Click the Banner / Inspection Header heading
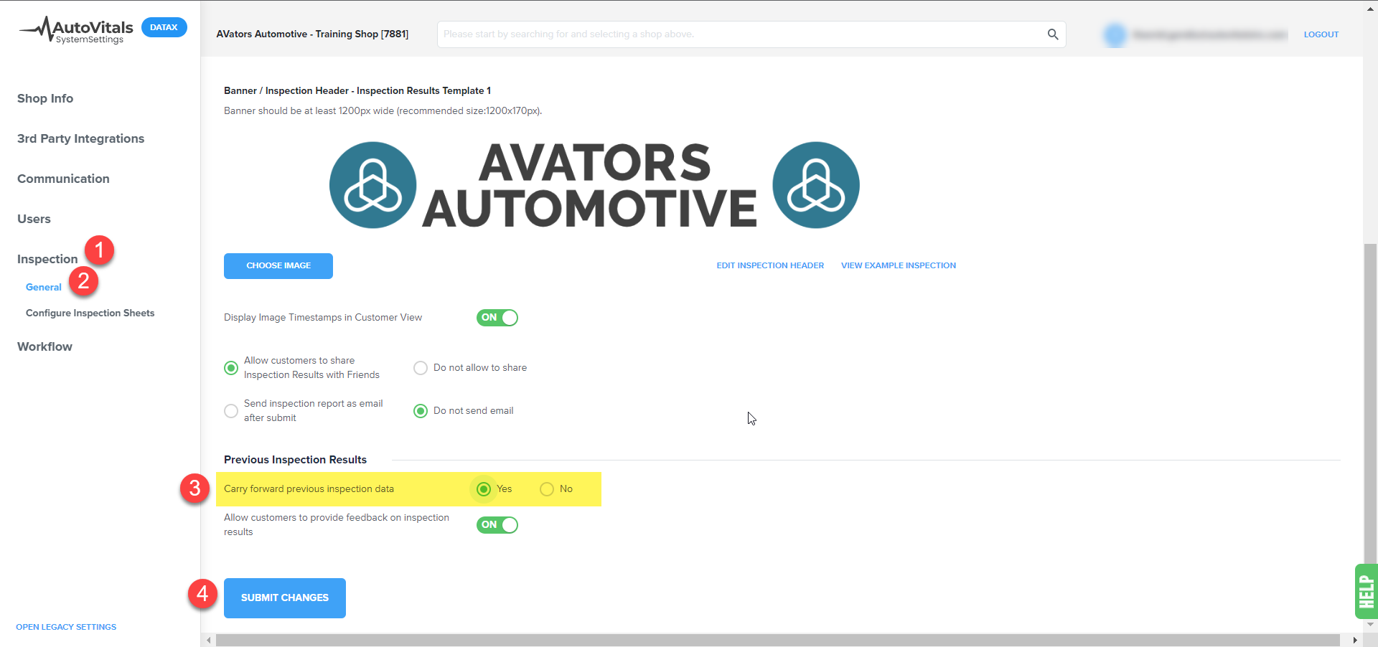This screenshot has height=647, width=1378. click(x=357, y=90)
